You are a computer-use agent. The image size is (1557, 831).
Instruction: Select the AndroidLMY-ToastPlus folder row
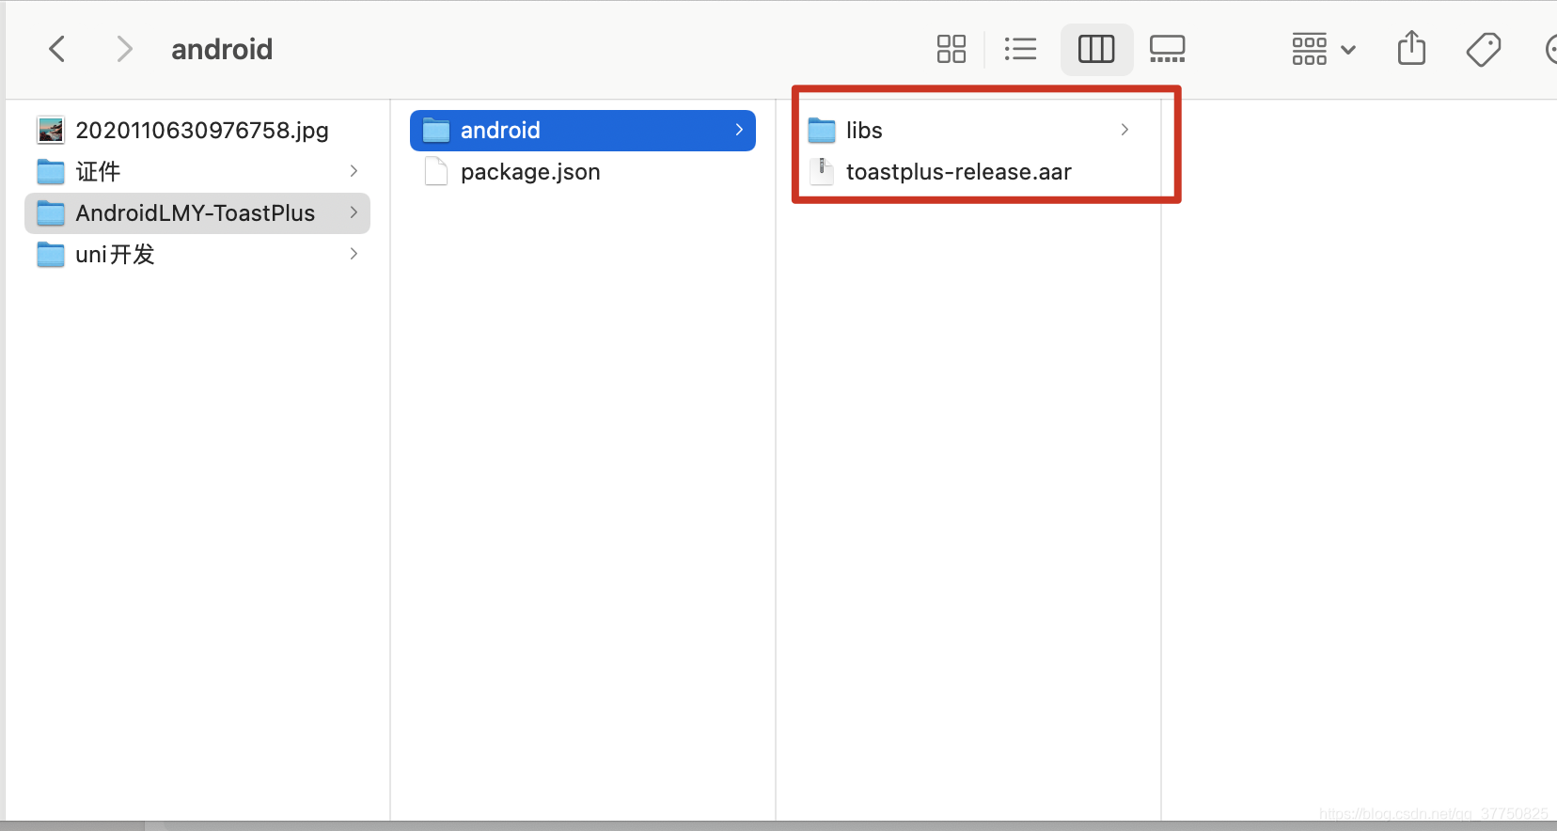point(197,213)
